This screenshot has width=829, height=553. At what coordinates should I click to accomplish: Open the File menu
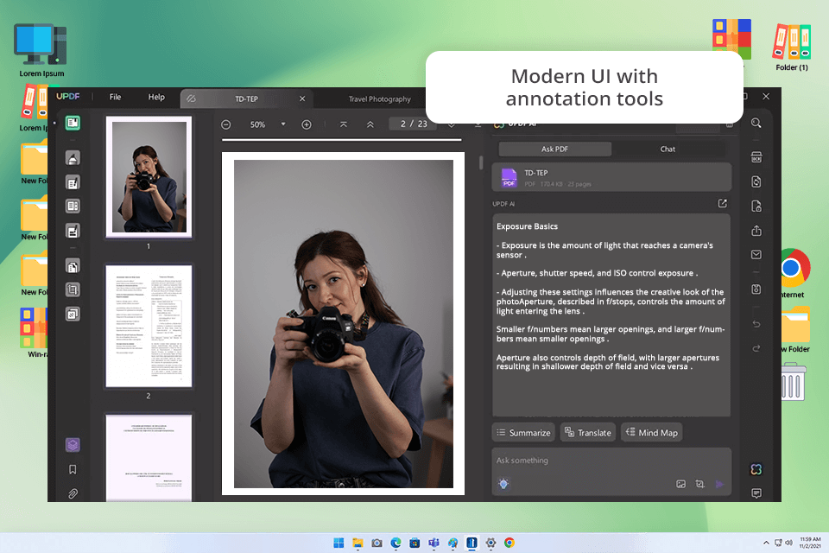click(x=115, y=97)
